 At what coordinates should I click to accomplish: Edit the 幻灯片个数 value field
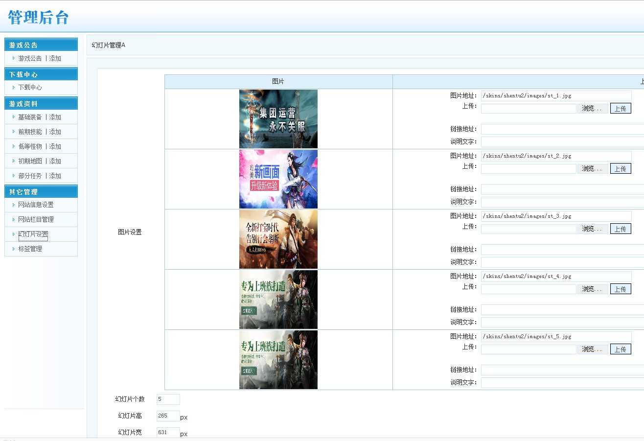(x=168, y=399)
